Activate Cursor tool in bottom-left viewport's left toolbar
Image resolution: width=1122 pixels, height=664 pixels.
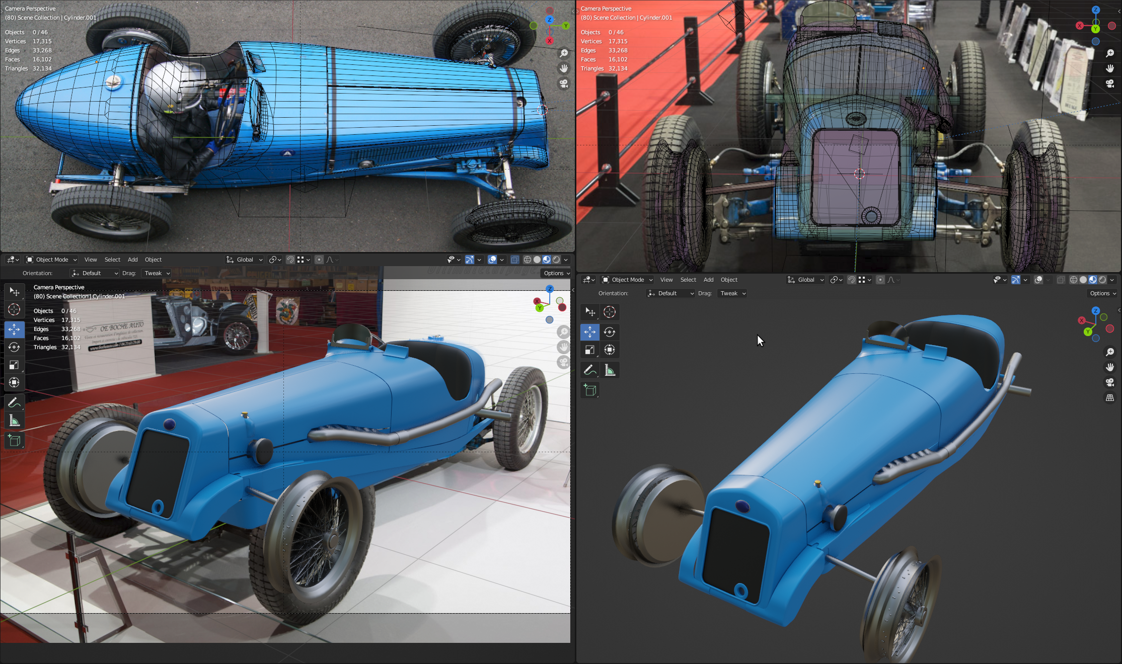tap(14, 309)
